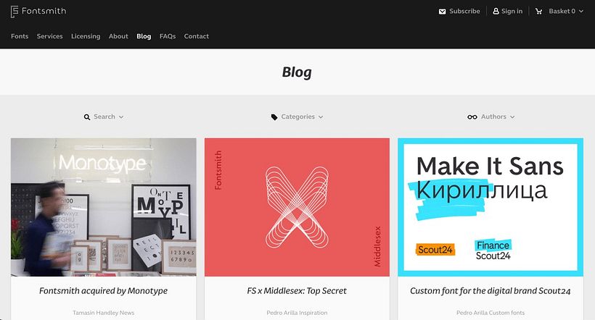Image resolution: width=595 pixels, height=320 pixels.
Task: Navigate to the Contact page
Action: coord(196,36)
